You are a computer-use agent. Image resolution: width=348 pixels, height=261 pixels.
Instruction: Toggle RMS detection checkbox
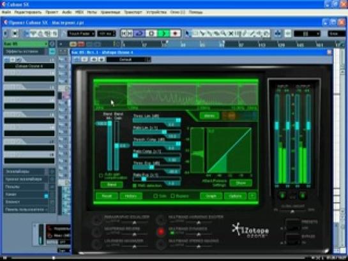tap(135, 186)
